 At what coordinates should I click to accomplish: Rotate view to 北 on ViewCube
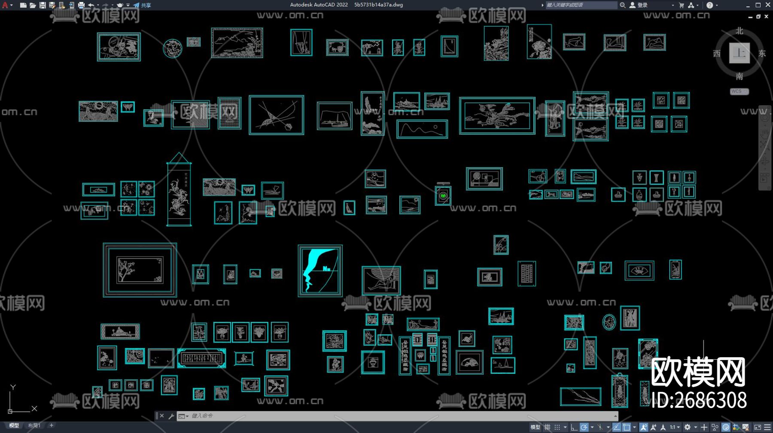point(740,31)
